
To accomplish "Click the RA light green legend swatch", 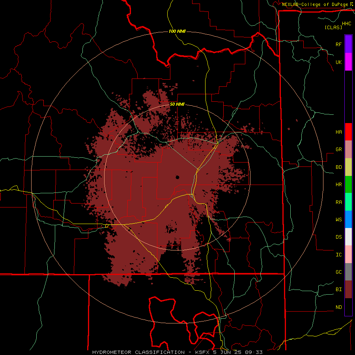I will [348, 202].
